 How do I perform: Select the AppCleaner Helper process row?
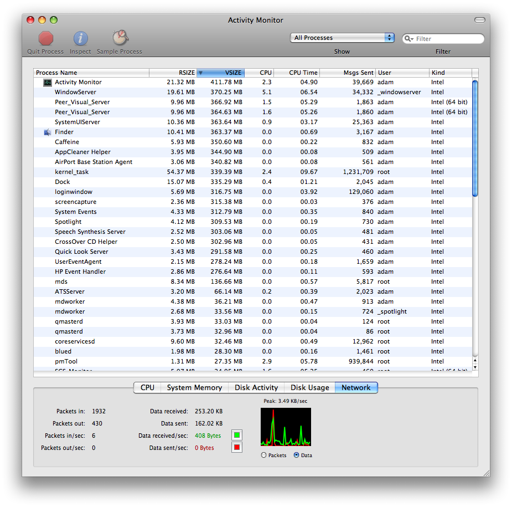tap(253, 152)
